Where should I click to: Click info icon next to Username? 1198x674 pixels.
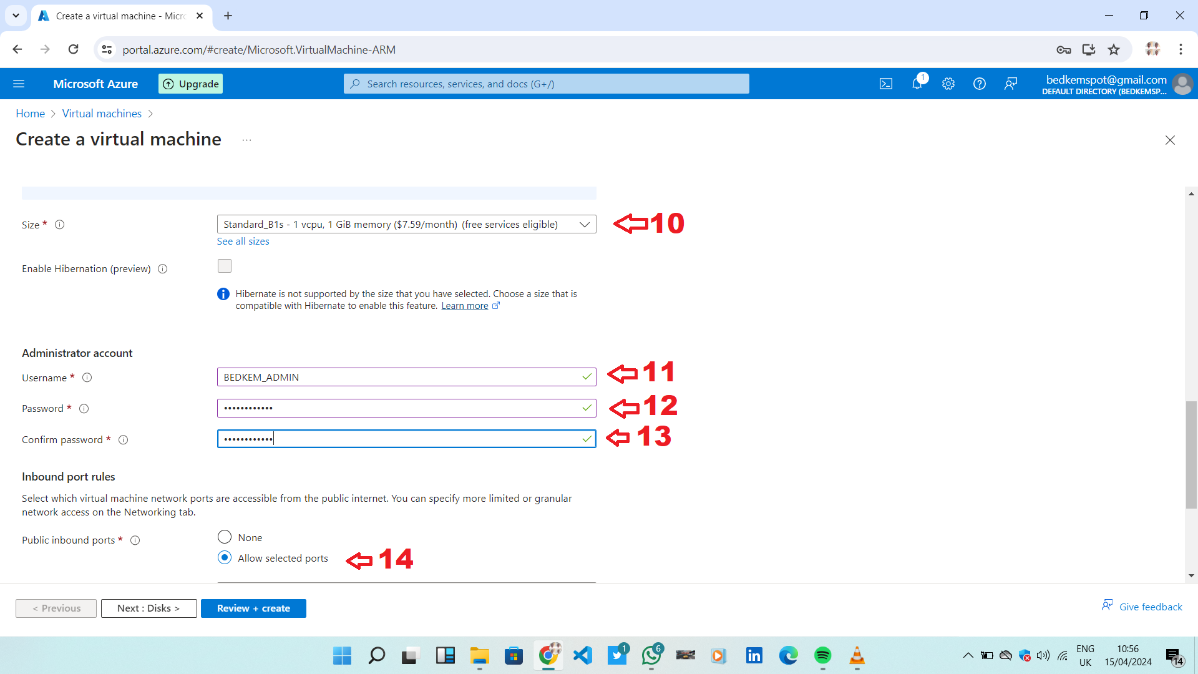point(87,378)
